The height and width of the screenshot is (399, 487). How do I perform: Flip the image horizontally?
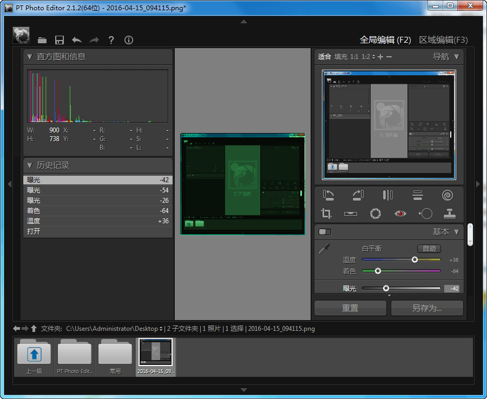point(388,195)
